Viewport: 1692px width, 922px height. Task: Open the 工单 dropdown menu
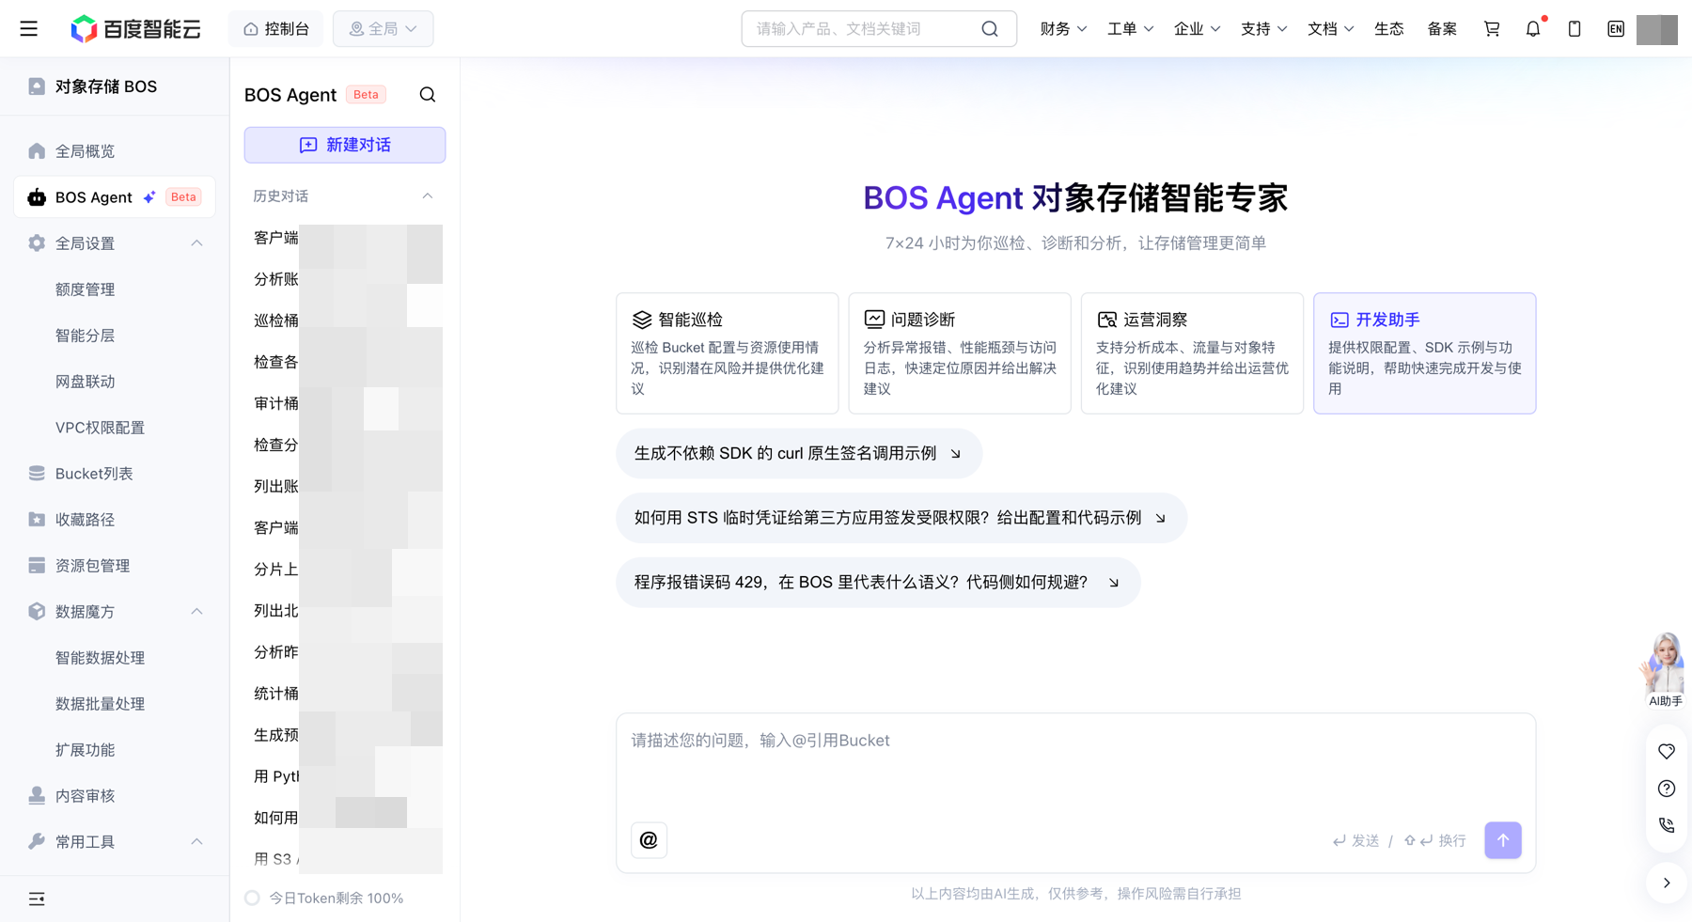tap(1130, 29)
